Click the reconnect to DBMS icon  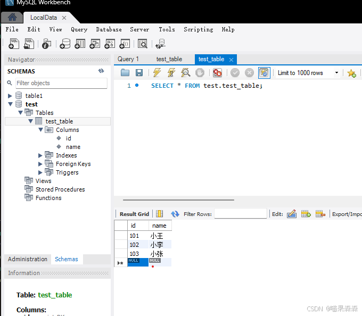point(159,44)
